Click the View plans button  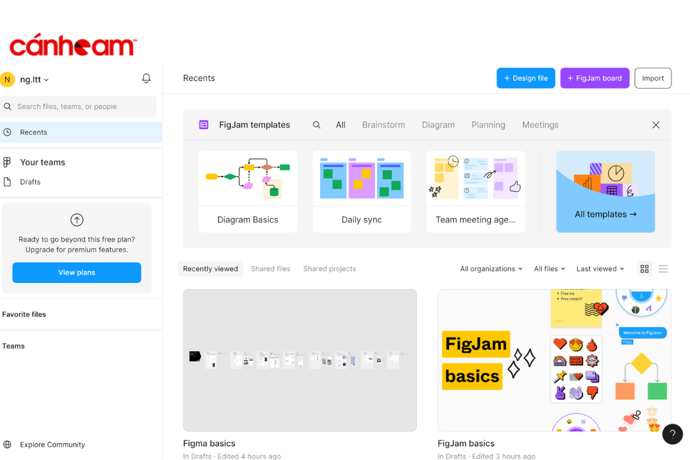coord(76,273)
